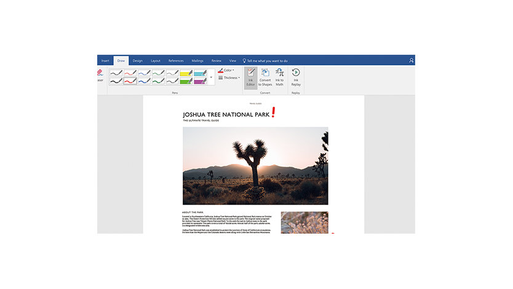Pick the thick blue pen
The width and height of the screenshot is (513, 289).
[x=144, y=81]
